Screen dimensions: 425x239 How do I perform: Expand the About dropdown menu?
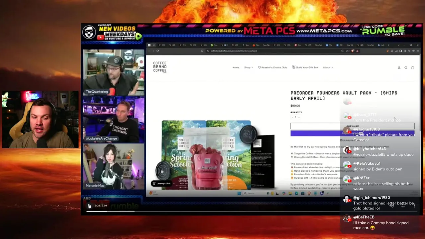point(328,67)
